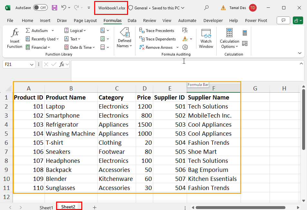The image size is (307, 210).
Task: Click Trace Precedents
Action: [x=156, y=30]
